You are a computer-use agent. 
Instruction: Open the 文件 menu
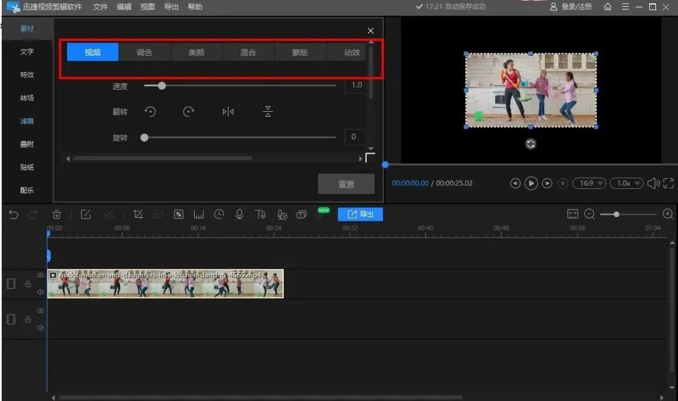100,7
